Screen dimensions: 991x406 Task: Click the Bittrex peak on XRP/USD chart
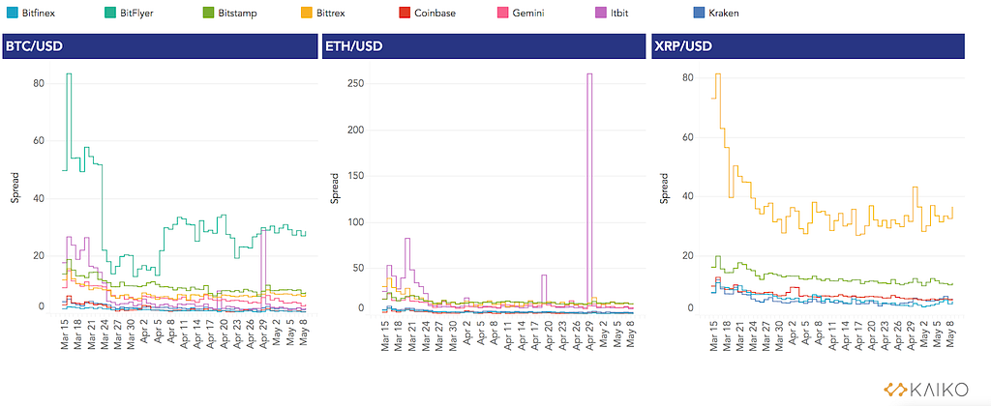(718, 73)
